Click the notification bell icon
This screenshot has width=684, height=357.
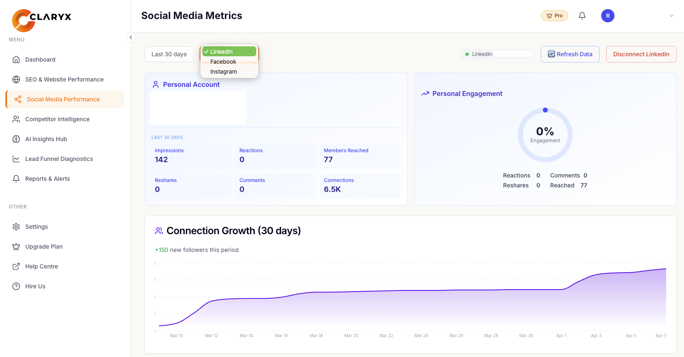(x=582, y=16)
